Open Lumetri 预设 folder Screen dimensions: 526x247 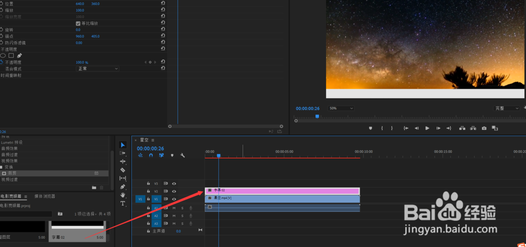tap(12, 142)
